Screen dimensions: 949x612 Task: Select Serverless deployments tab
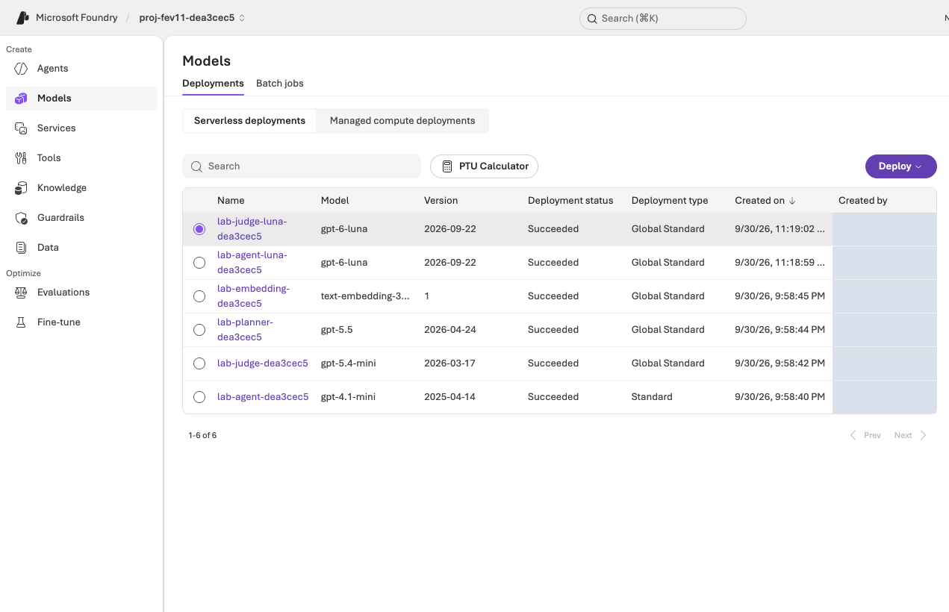(x=249, y=121)
